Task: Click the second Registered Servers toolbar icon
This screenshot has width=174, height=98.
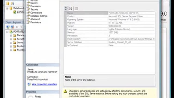Action: [12, 4]
